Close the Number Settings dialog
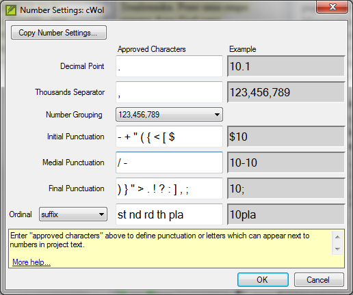The height and width of the screenshot is (295, 353). pyautogui.click(x=332, y=7)
